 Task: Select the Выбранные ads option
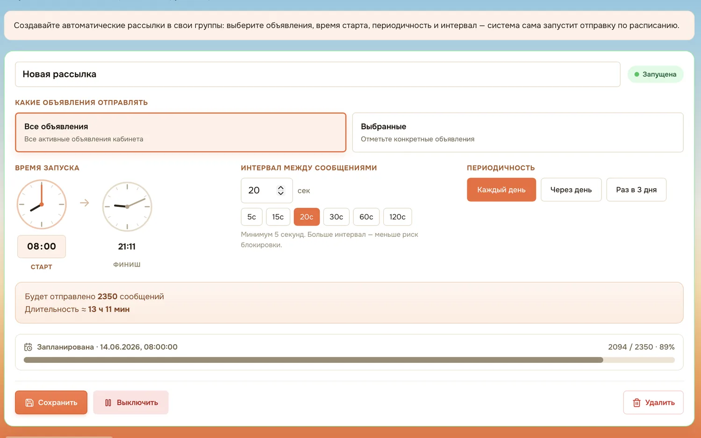click(x=518, y=132)
